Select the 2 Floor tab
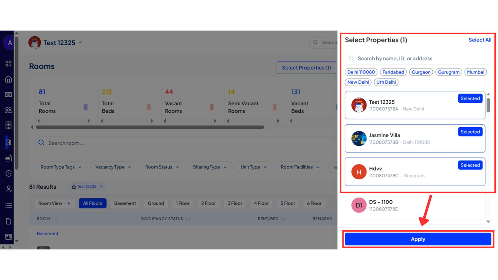This screenshot has height=280, width=498. (208, 203)
